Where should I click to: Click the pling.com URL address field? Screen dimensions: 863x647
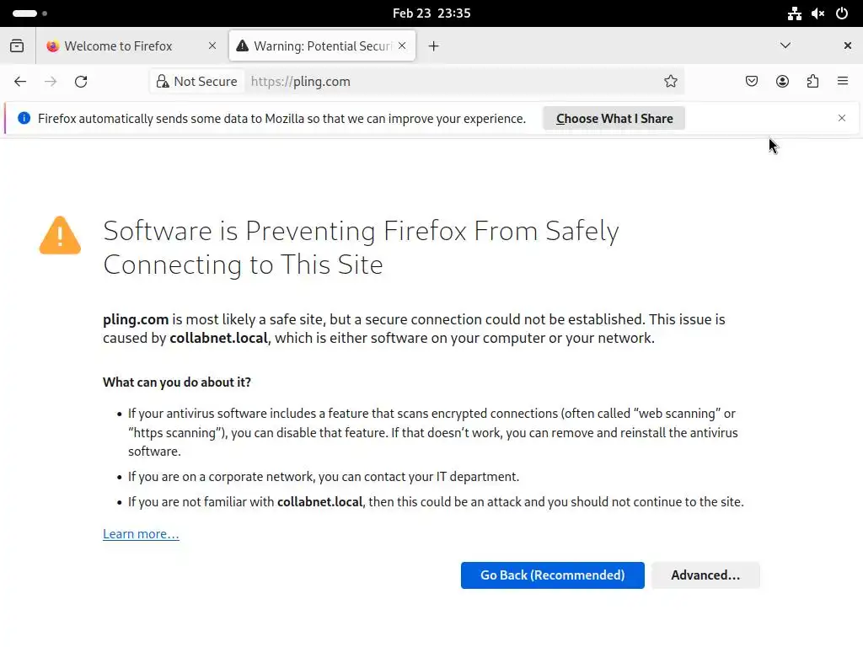tap(455, 82)
